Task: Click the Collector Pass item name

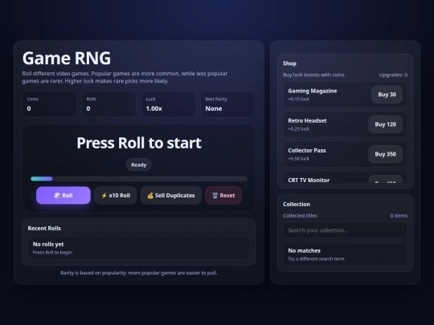Action: click(307, 151)
